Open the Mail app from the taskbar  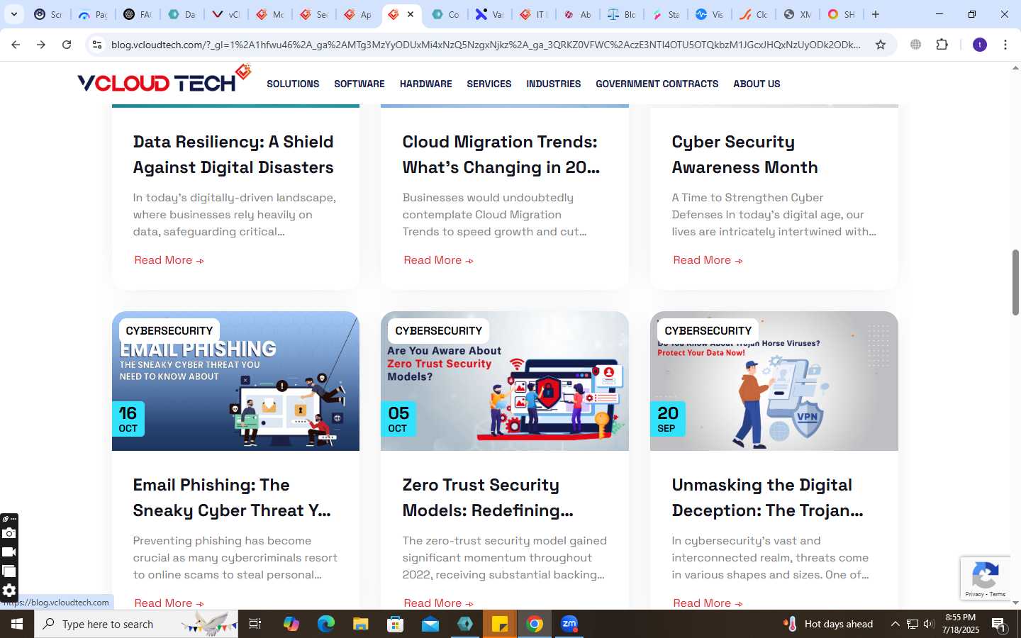(430, 624)
